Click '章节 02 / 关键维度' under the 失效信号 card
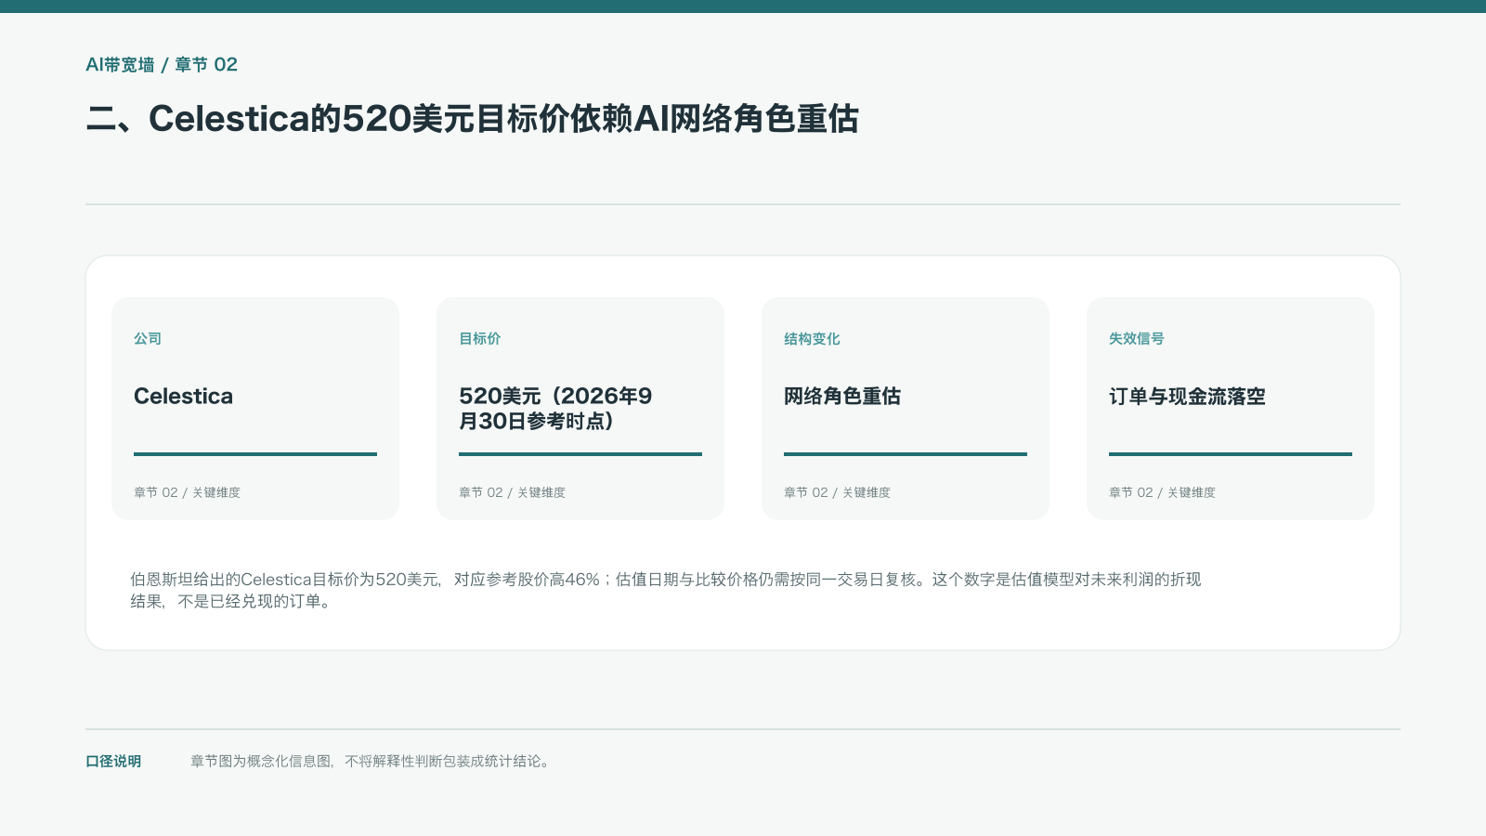This screenshot has height=836, width=1486. 1162,492
